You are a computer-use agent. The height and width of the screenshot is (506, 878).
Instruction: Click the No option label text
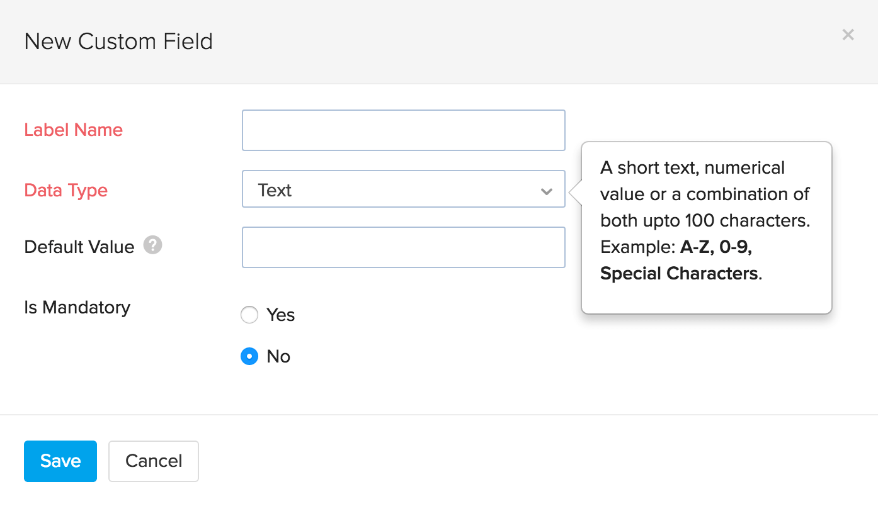point(278,356)
